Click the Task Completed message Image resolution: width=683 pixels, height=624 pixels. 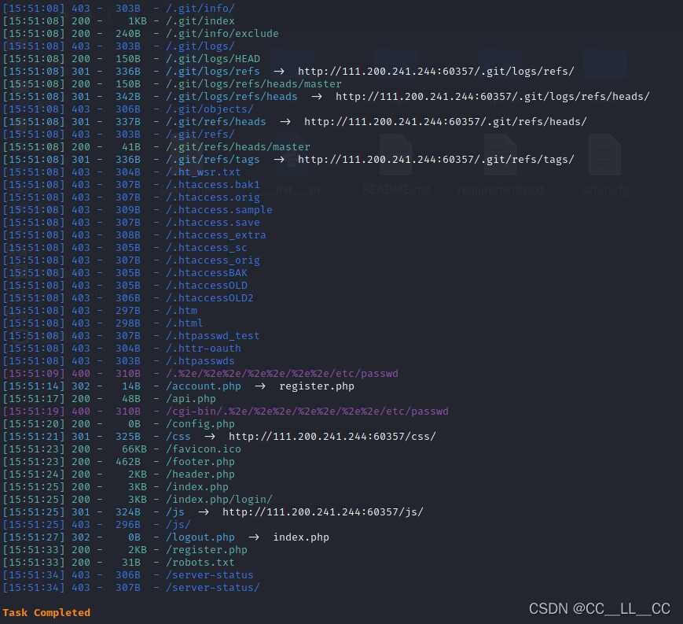pyautogui.click(x=46, y=613)
